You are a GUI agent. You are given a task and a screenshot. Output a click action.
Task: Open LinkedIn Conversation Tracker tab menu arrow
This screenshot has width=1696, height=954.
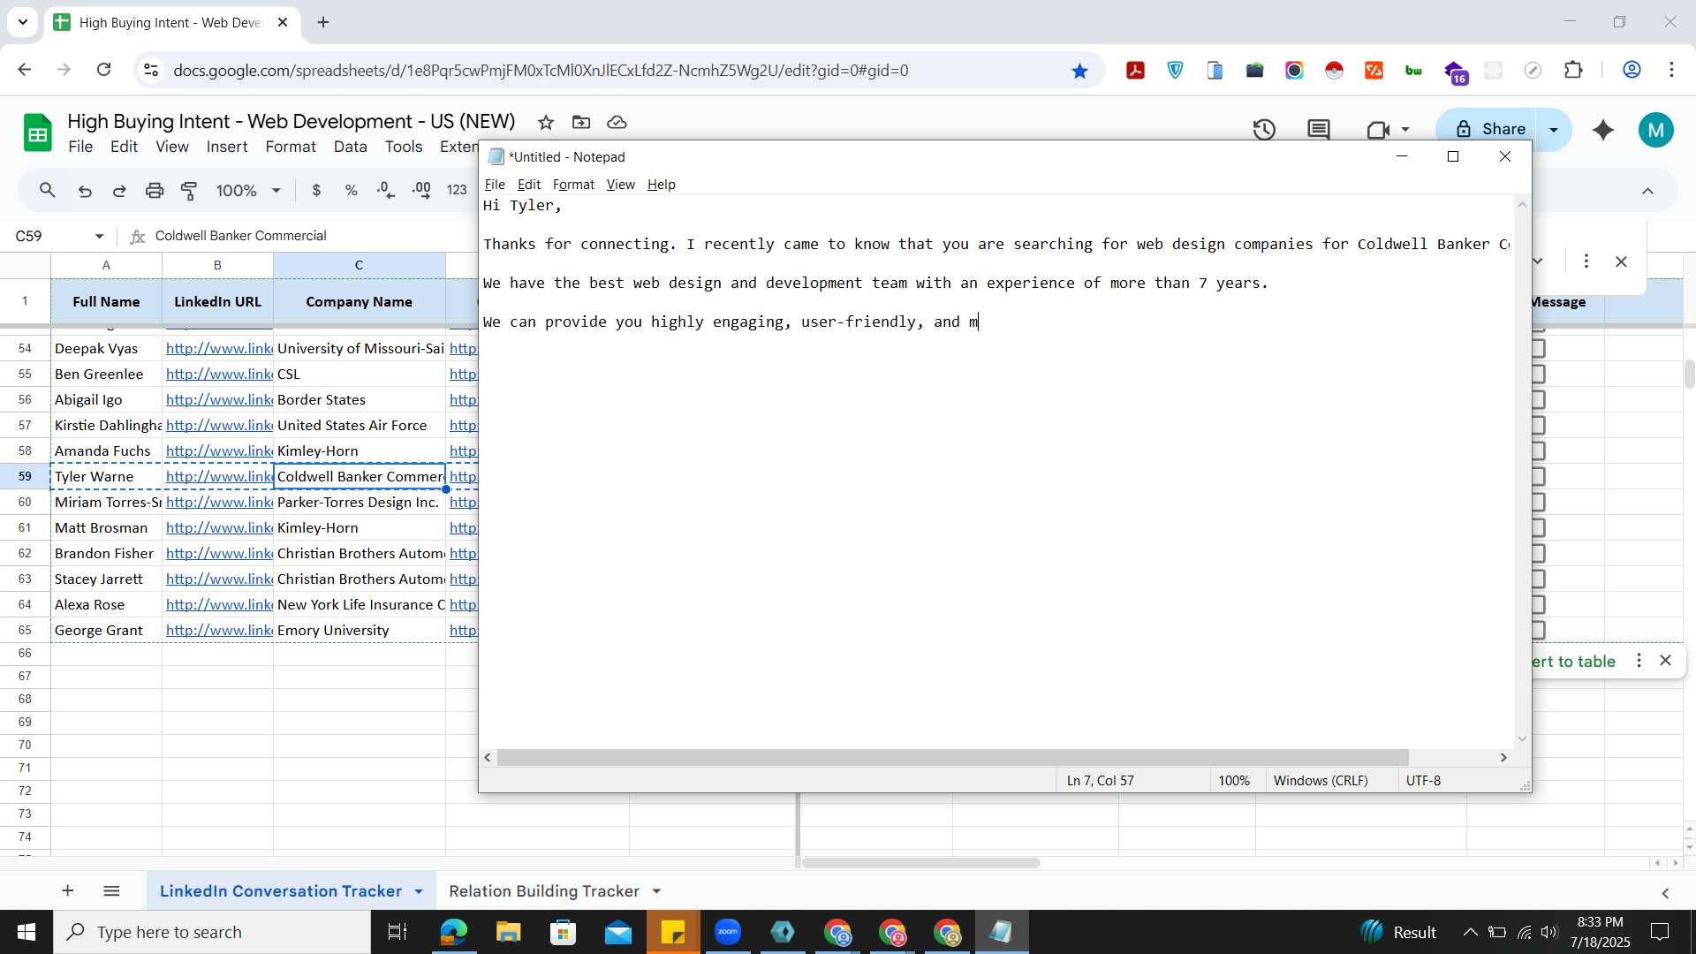(x=419, y=891)
